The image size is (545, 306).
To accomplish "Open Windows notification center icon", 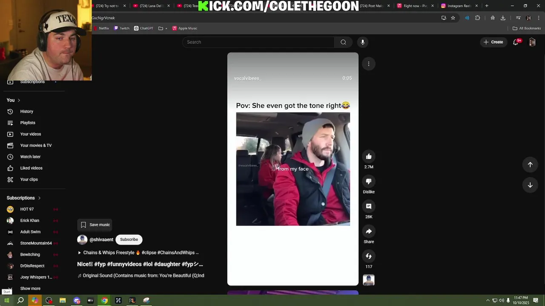I will (536, 300).
